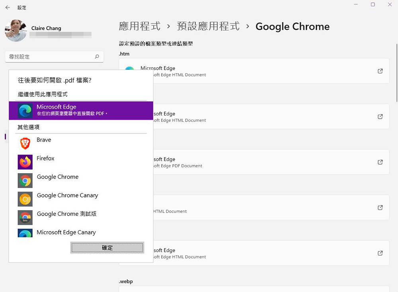Click the Microsoft Edge Canary icon

point(25,233)
